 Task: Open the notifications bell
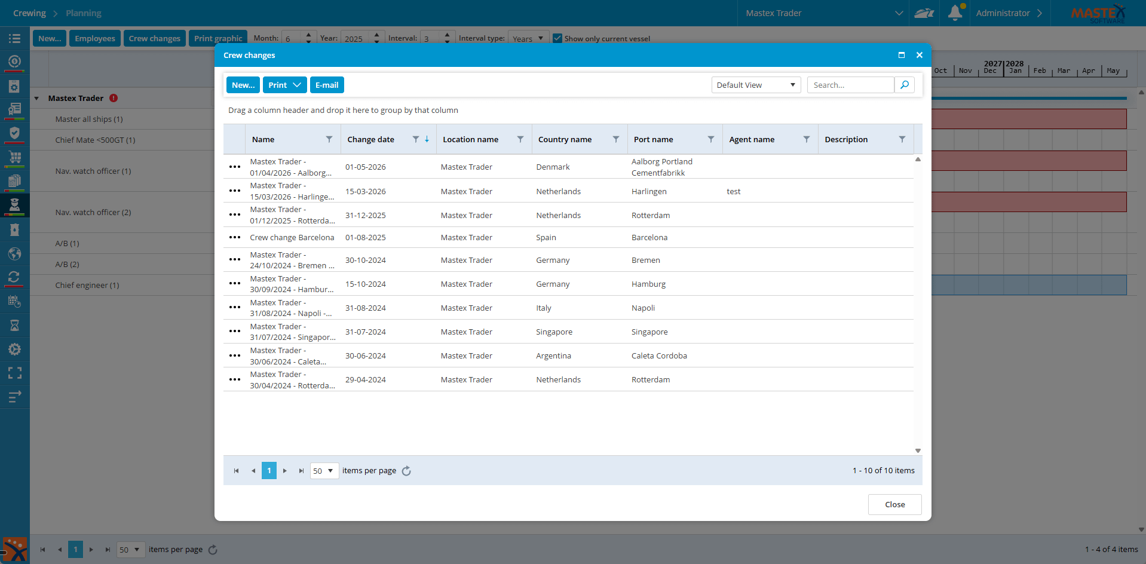point(955,13)
